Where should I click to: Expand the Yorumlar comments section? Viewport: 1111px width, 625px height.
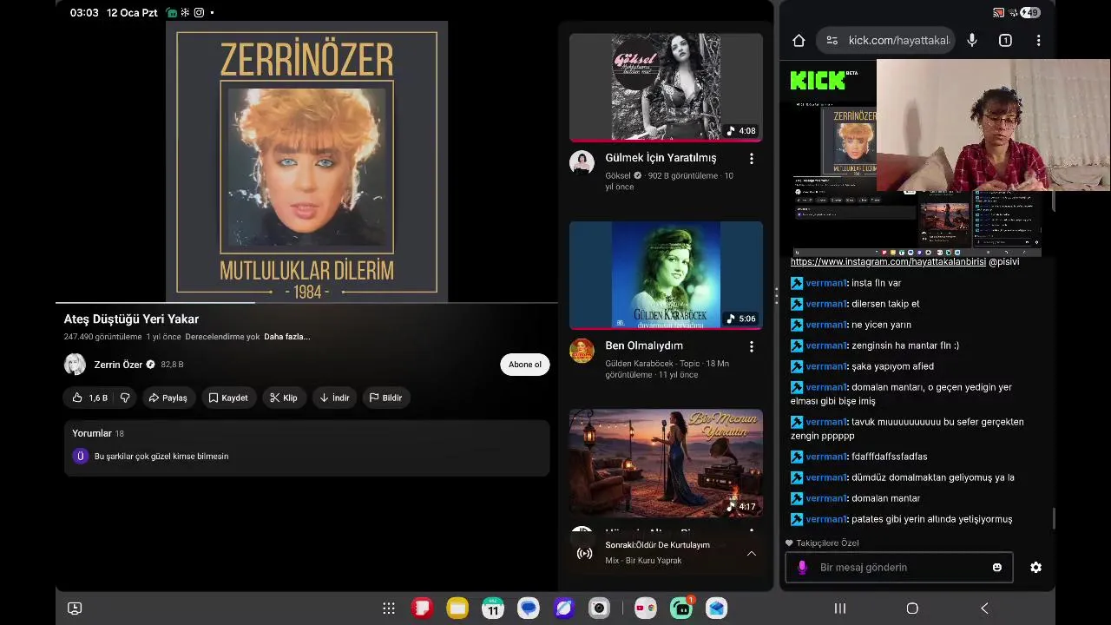306,448
